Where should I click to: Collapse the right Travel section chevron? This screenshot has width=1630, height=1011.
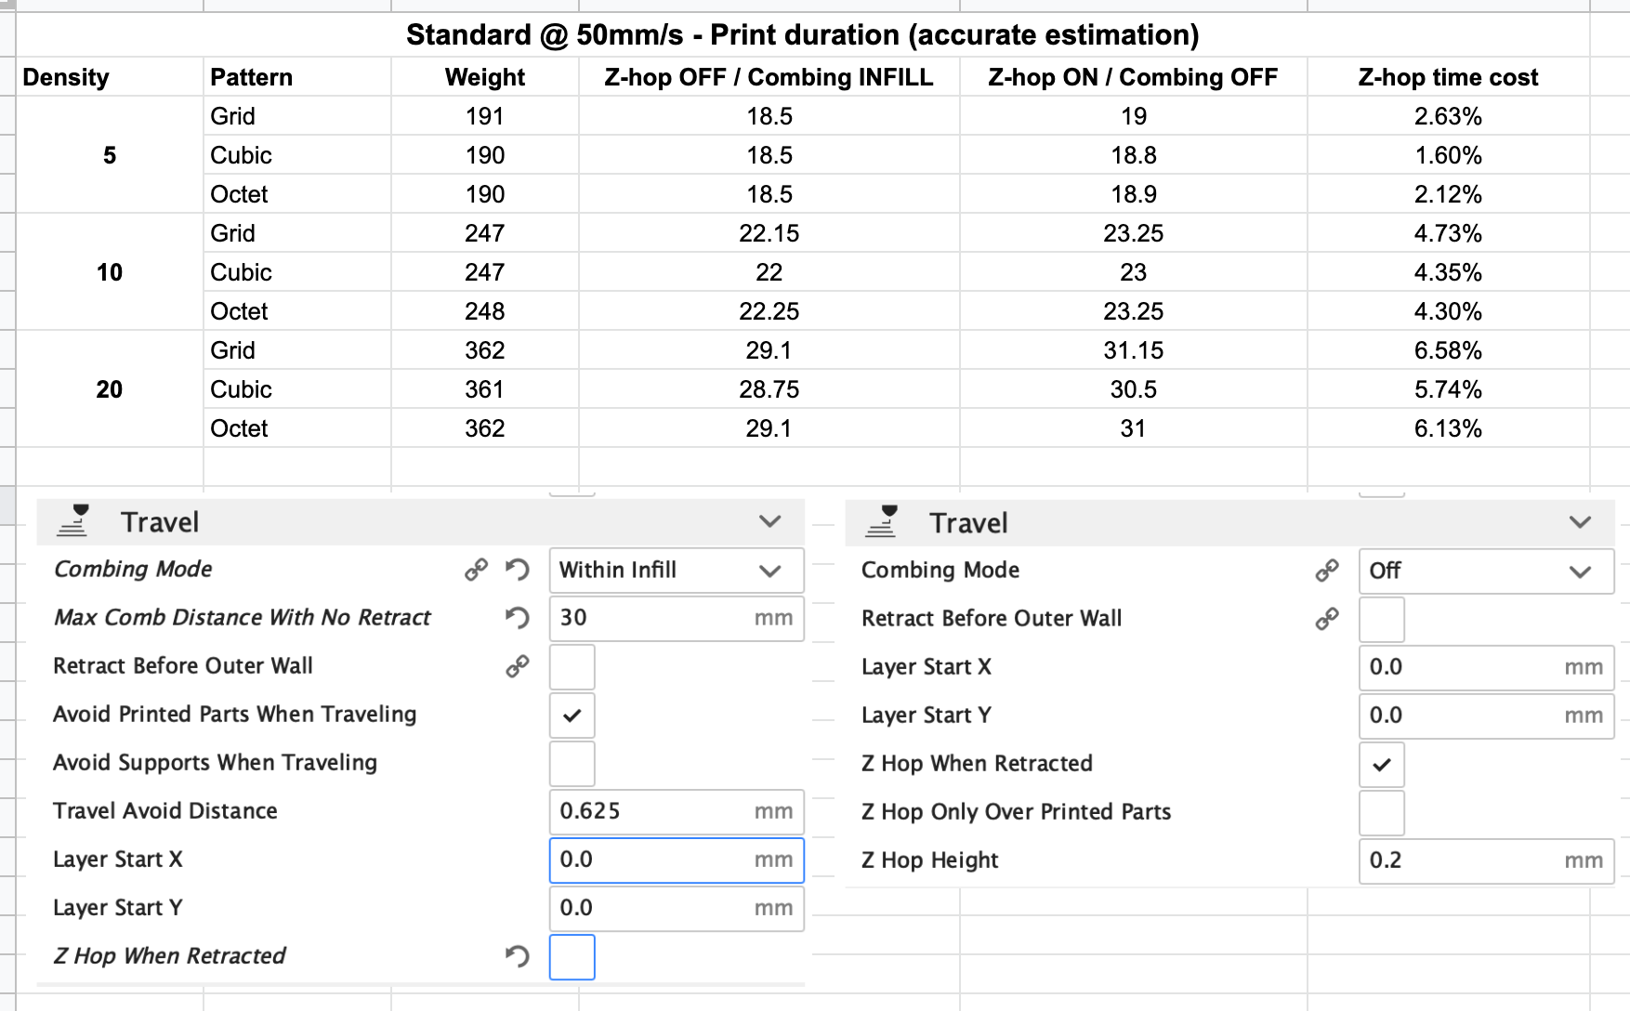coord(1580,522)
